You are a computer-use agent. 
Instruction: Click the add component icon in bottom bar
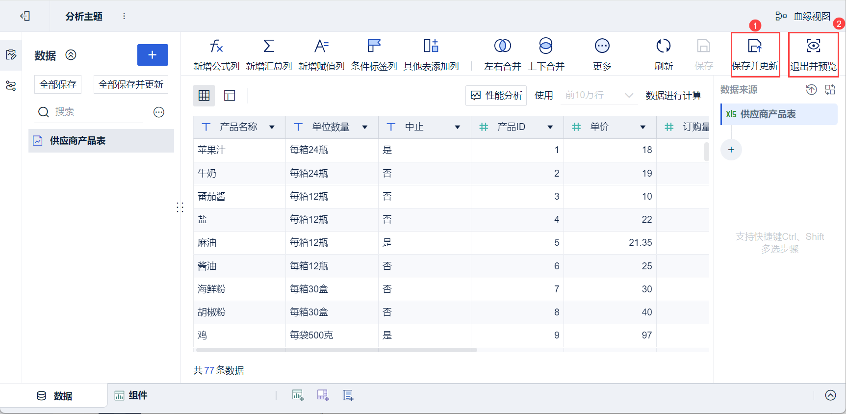(x=298, y=395)
